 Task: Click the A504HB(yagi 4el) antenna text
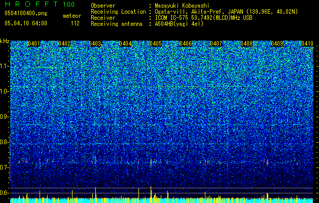(x=179, y=24)
